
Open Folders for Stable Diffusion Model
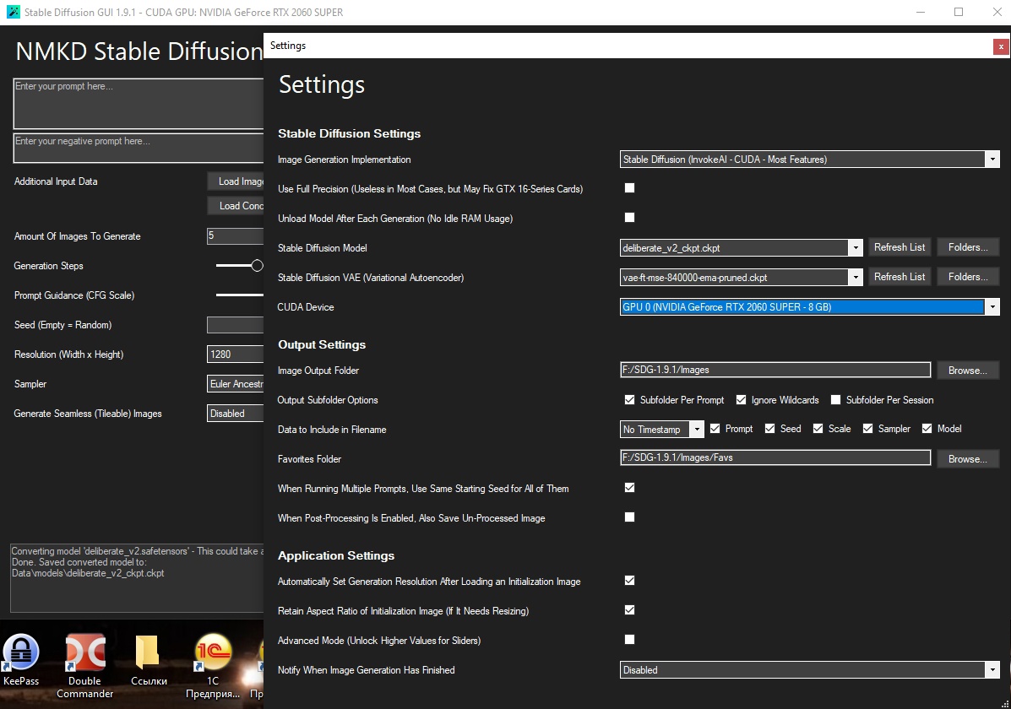967,247
